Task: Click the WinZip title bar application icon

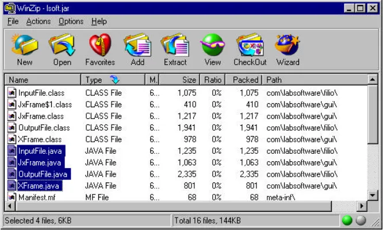Action: [x=10, y=9]
